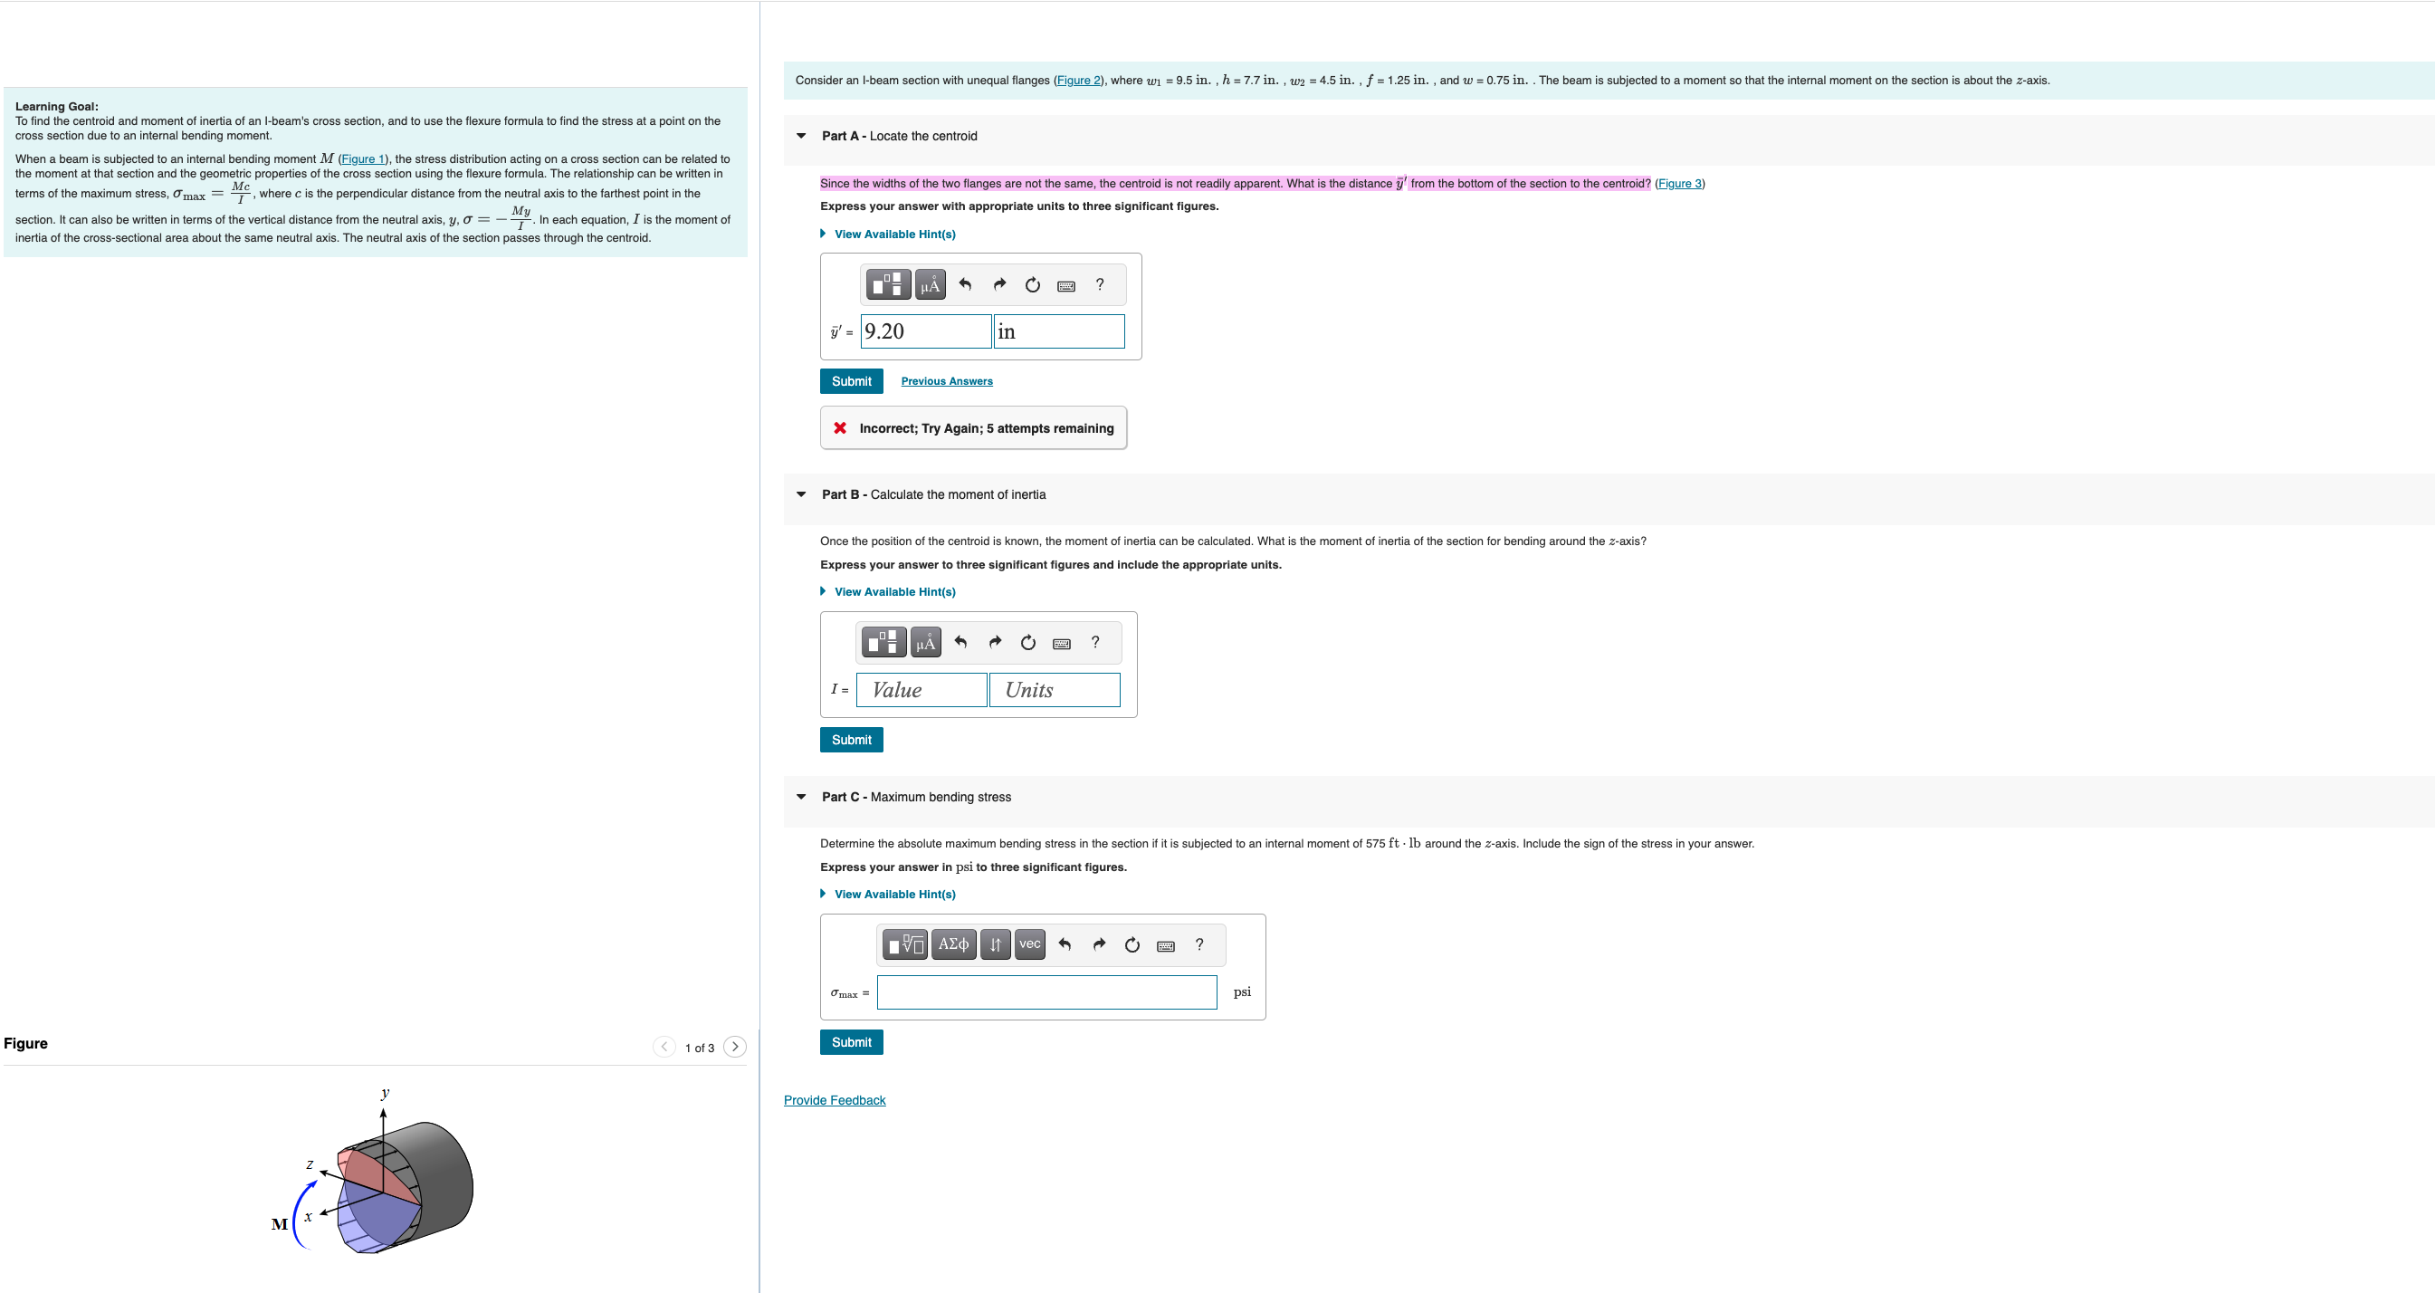Click the redo arrow in Part B toolbar
This screenshot has height=1293, width=2435.
point(995,643)
